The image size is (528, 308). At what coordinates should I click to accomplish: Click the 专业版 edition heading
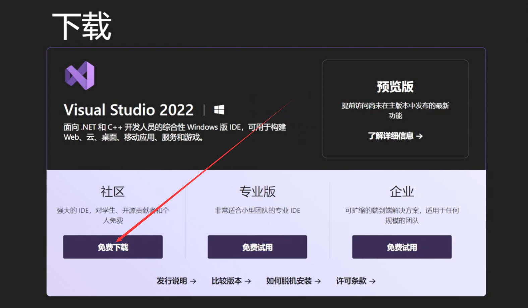[x=257, y=192]
